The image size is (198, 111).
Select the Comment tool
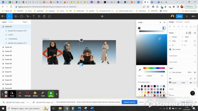coord(49,16)
